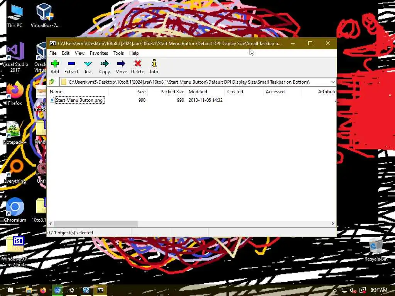Go up one folder level
Screen dimensions: 395x296
(52, 82)
